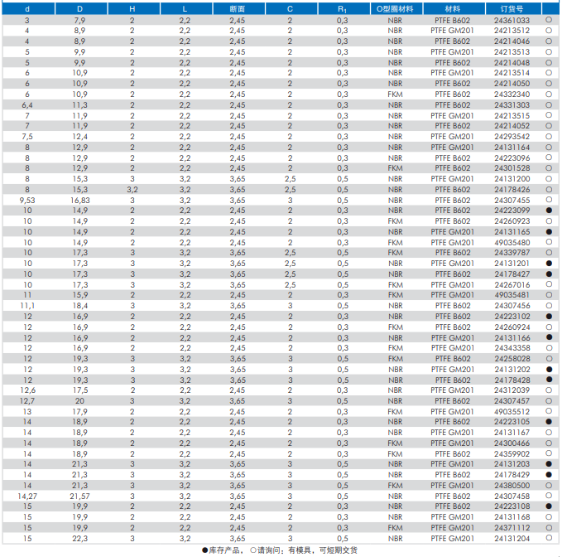Select the filled dot beside order 24223108
The image size is (567, 557).
(549, 506)
